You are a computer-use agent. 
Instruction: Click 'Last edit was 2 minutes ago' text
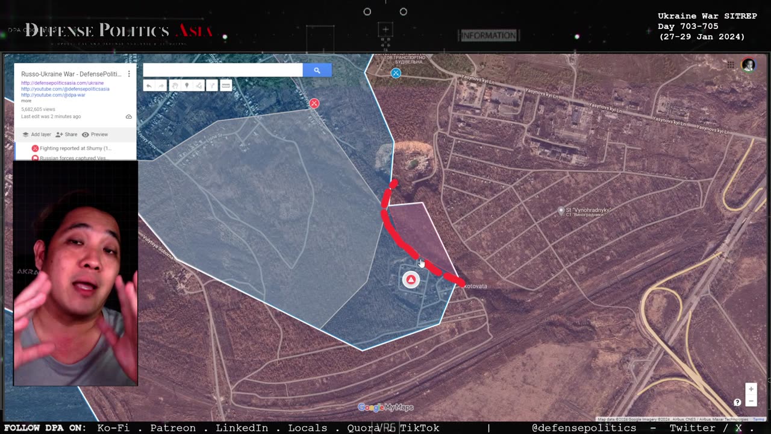point(51,116)
